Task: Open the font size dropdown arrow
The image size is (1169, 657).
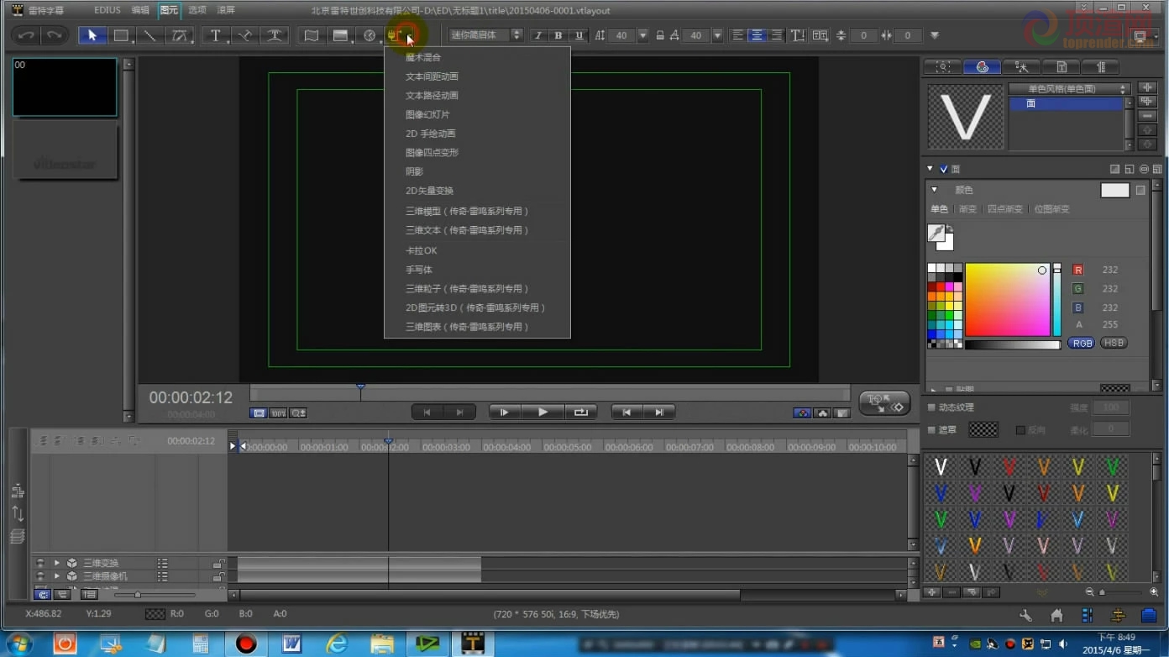Action: (x=643, y=35)
